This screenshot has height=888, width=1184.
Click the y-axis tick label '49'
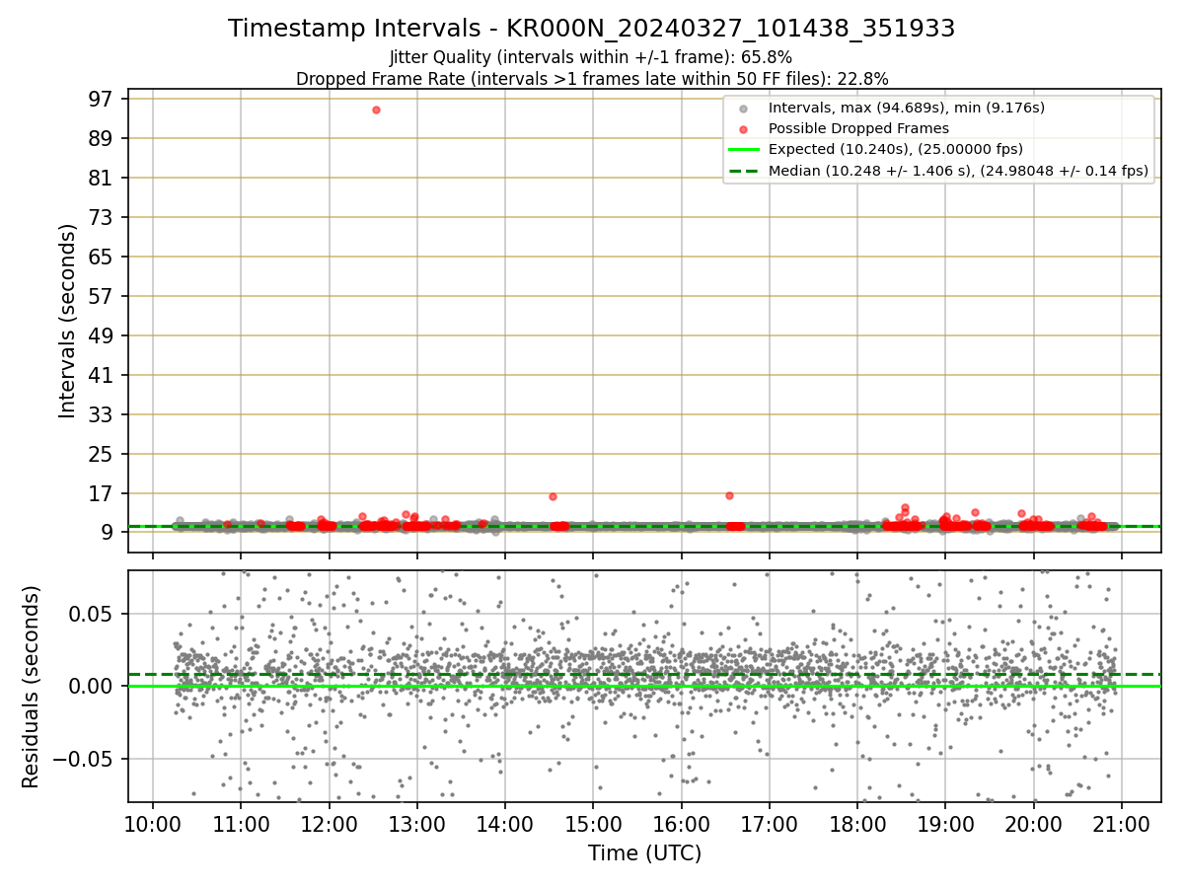pos(103,335)
